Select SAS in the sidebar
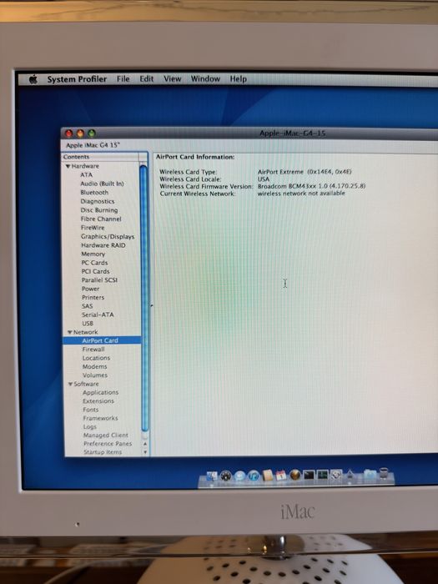This screenshot has height=584, width=438. pos(87,306)
